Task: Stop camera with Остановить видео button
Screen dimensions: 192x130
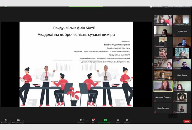Action: click(x=18, y=121)
